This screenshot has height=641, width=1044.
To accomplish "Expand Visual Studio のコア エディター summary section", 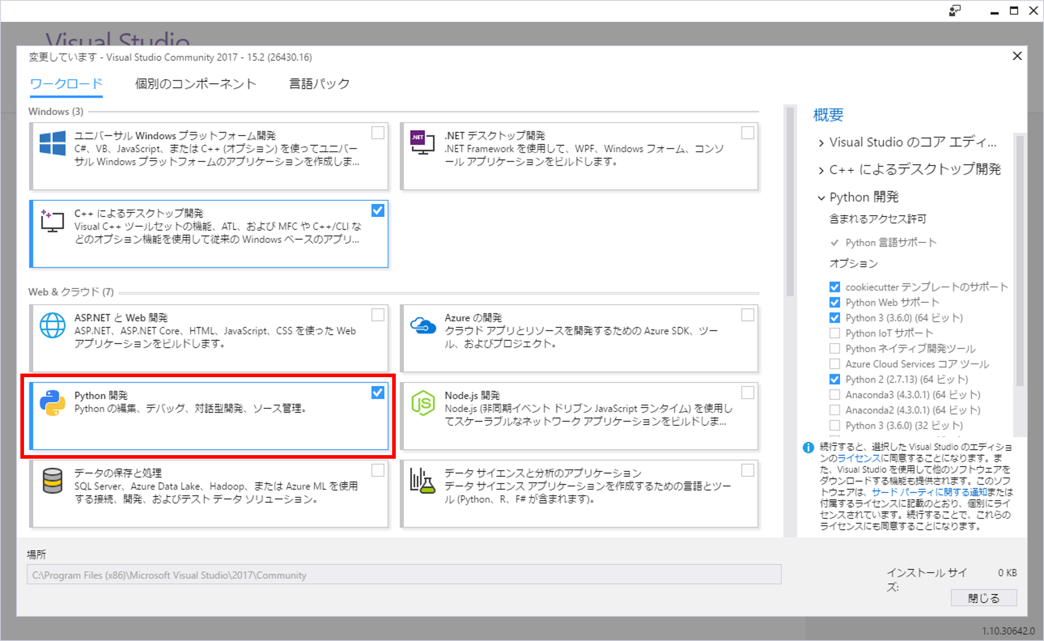I will [x=821, y=143].
